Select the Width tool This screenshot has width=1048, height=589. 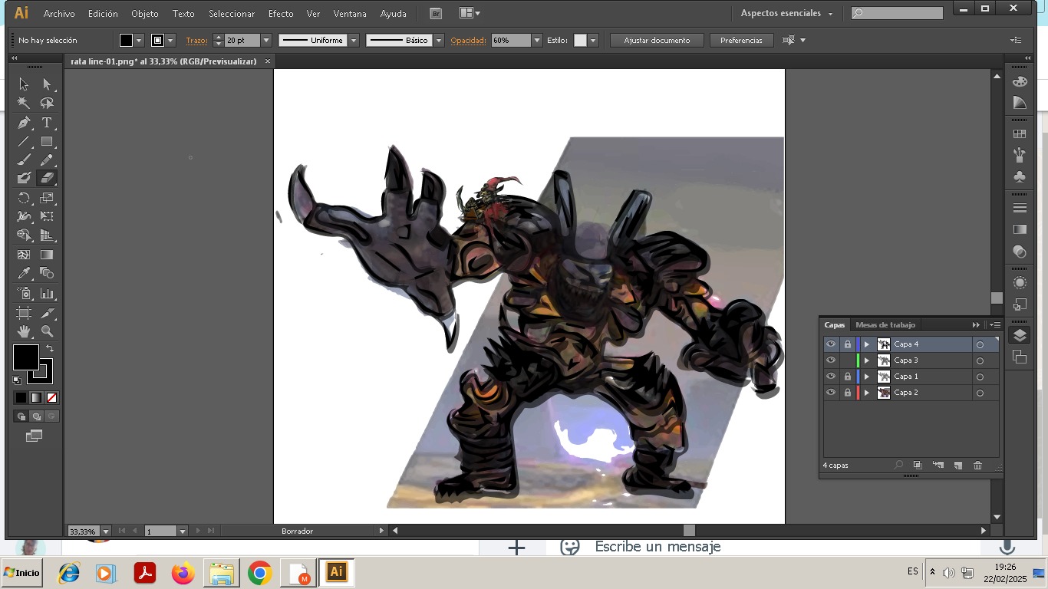tap(24, 216)
